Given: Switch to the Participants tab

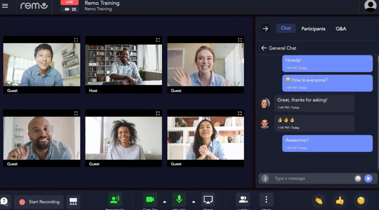Looking at the screenshot, I should point(313,29).
